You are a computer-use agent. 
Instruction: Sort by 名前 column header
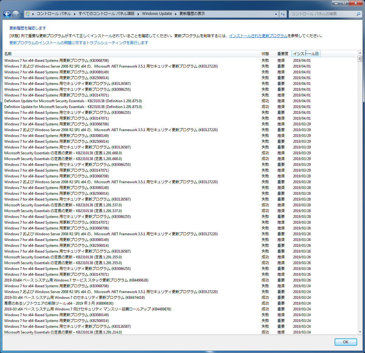[131, 54]
